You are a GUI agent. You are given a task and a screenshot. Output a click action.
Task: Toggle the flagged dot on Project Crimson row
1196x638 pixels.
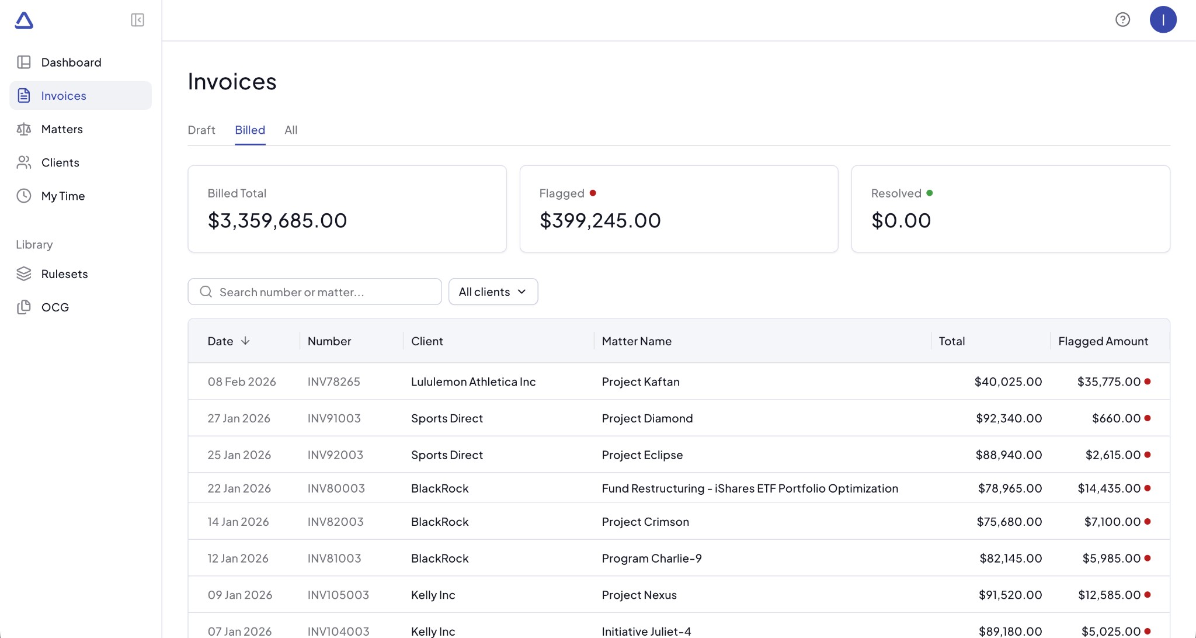click(x=1148, y=521)
